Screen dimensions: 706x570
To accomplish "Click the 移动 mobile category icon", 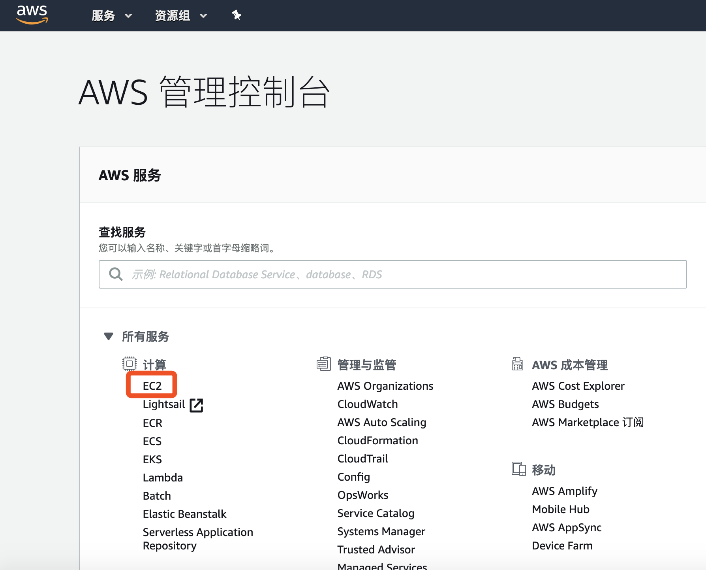I will (519, 469).
